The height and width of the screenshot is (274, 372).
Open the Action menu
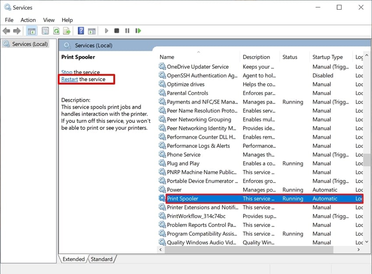(x=28, y=20)
